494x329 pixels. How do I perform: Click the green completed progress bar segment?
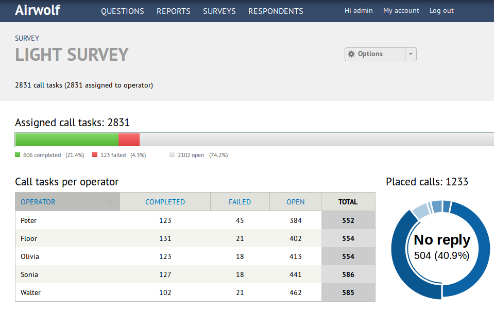pos(67,140)
